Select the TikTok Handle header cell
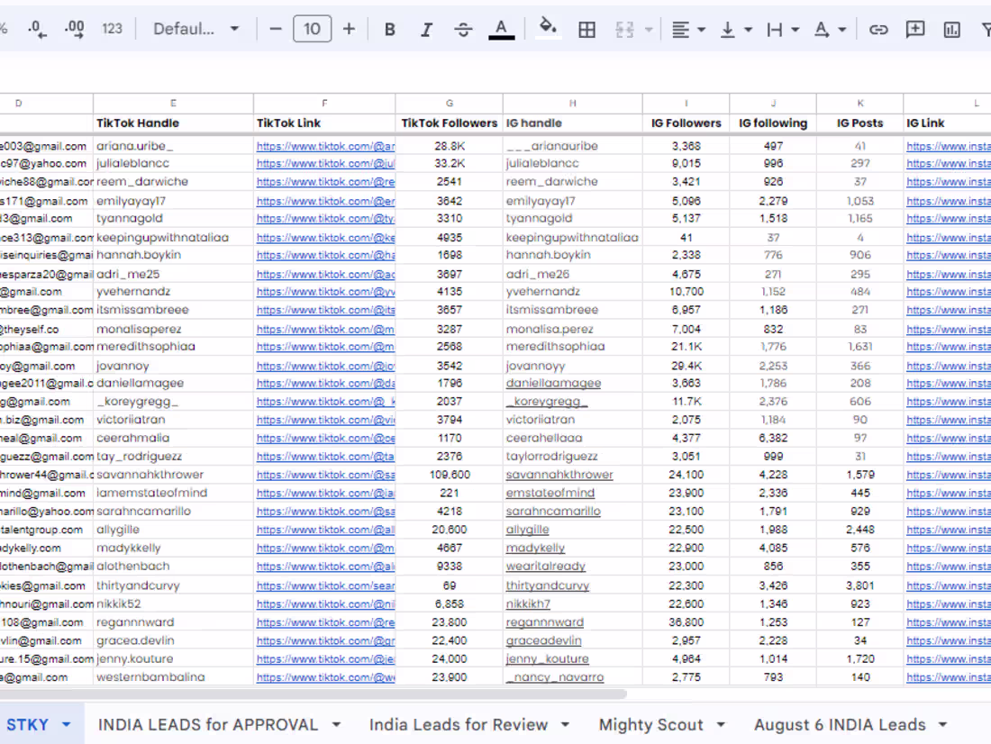Image resolution: width=991 pixels, height=744 pixels. coord(173,123)
